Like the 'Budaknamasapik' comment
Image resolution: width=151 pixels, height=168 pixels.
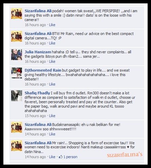click(52, 134)
